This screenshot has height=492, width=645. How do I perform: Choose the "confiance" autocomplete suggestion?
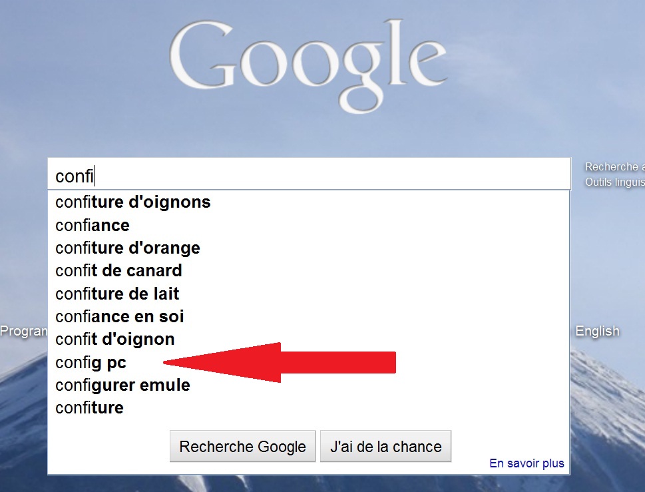pyautogui.click(x=93, y=225)
